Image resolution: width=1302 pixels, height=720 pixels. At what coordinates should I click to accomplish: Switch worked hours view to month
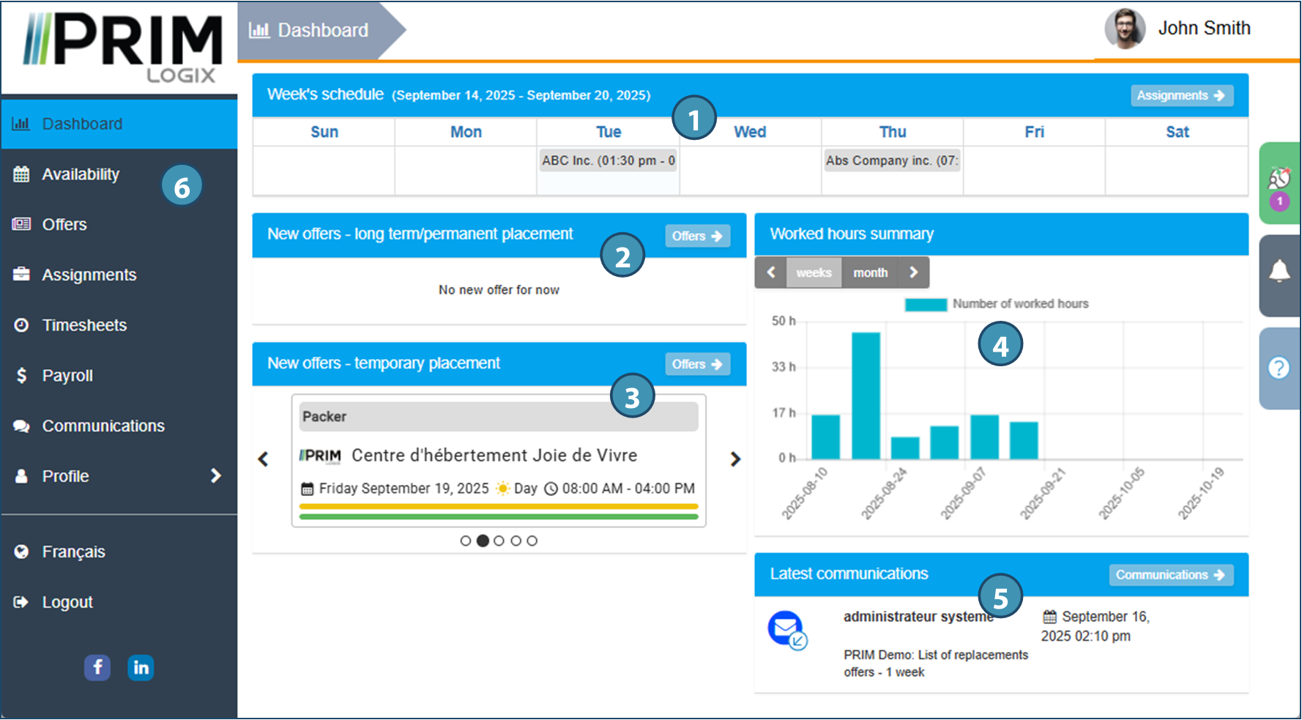point(870,272)
